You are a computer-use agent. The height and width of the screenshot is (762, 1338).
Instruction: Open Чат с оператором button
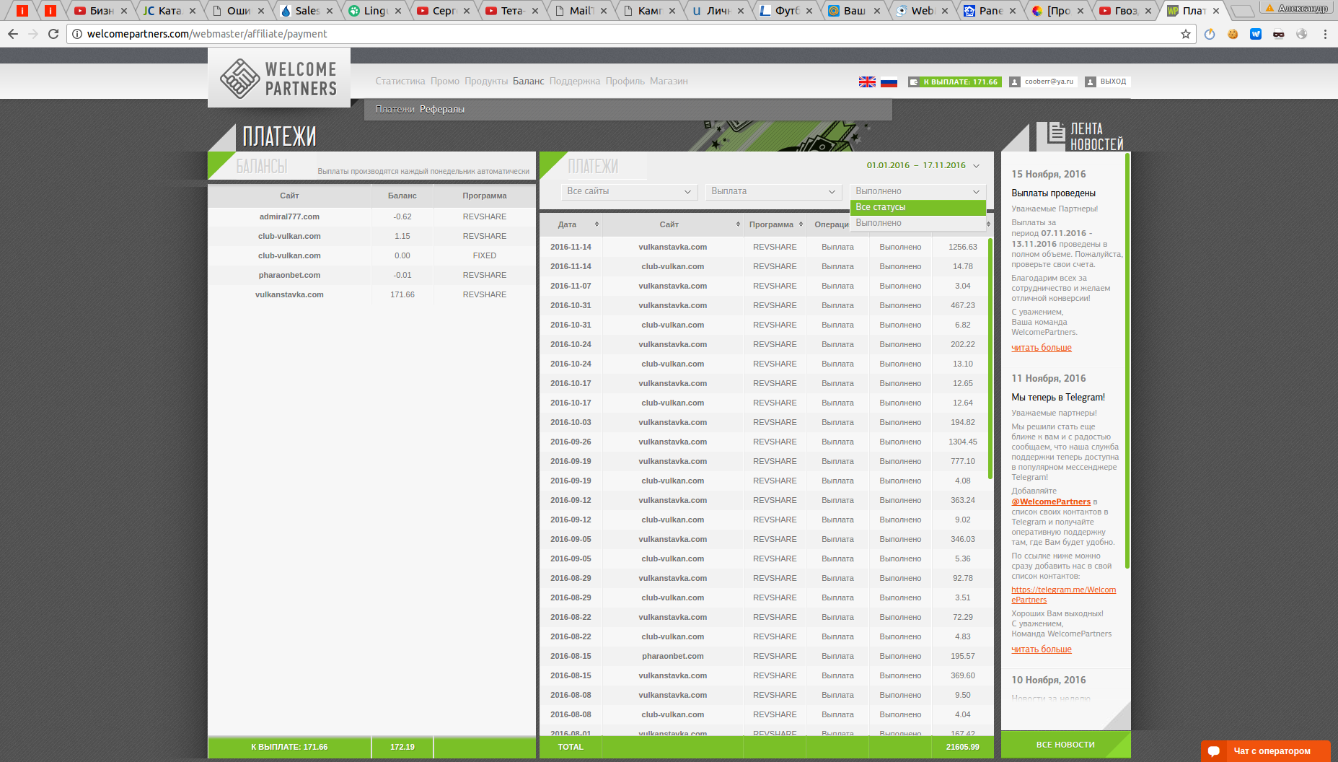point(1266,751)
